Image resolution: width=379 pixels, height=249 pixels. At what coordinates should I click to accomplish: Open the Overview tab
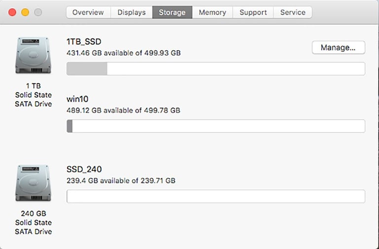(88, 12)
